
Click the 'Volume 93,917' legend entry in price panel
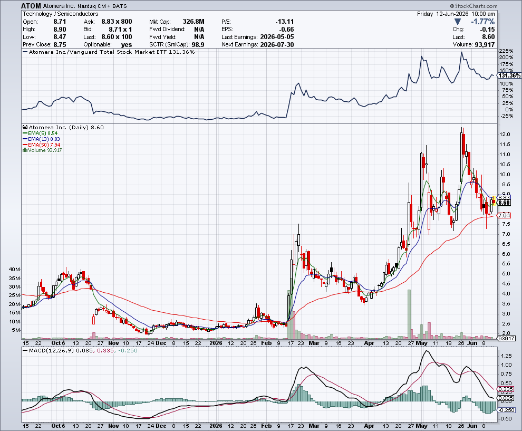click(45, 150)
